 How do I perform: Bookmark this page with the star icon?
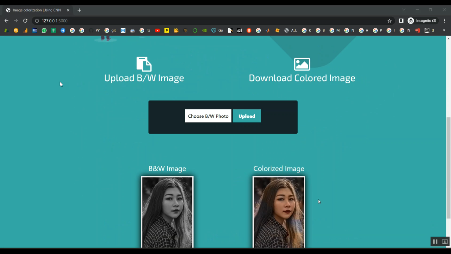390,21
